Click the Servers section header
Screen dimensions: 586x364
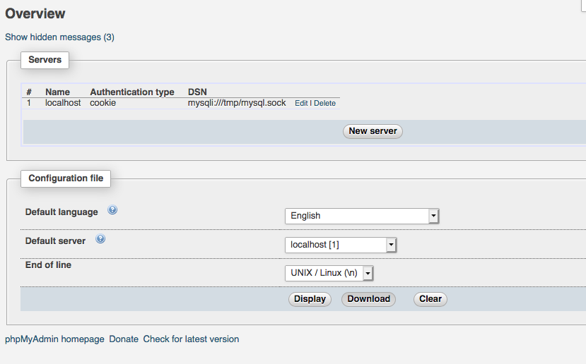[45, 60]
